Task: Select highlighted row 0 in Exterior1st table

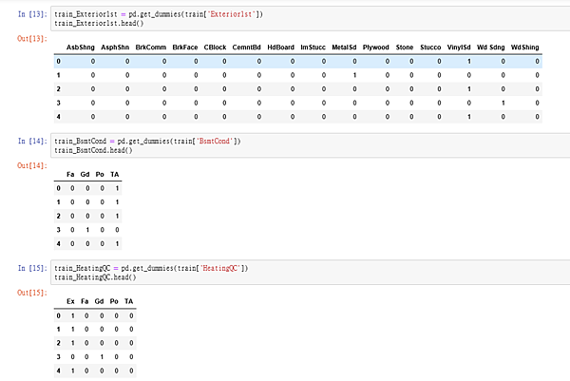Action: [x=298, y=62]
